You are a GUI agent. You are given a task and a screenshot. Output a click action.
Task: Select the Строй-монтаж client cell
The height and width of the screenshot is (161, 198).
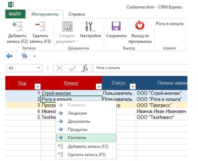tap(71, 93)
